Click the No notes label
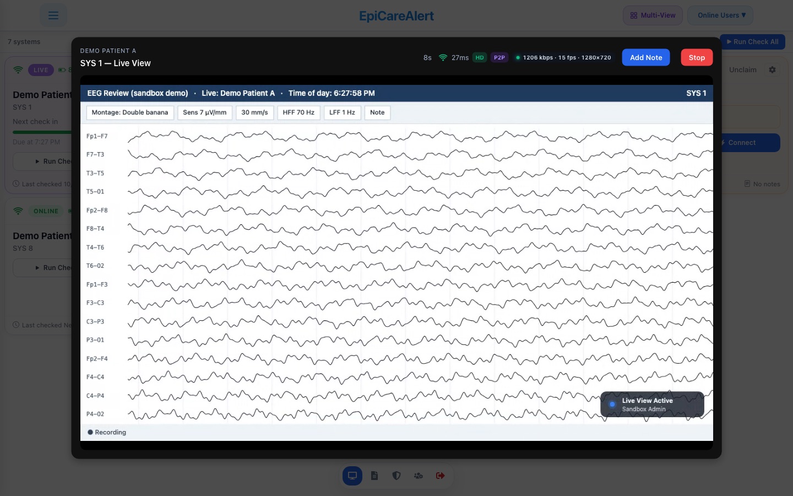This screenshot has width=793, height=496. [x=767, y=184]
